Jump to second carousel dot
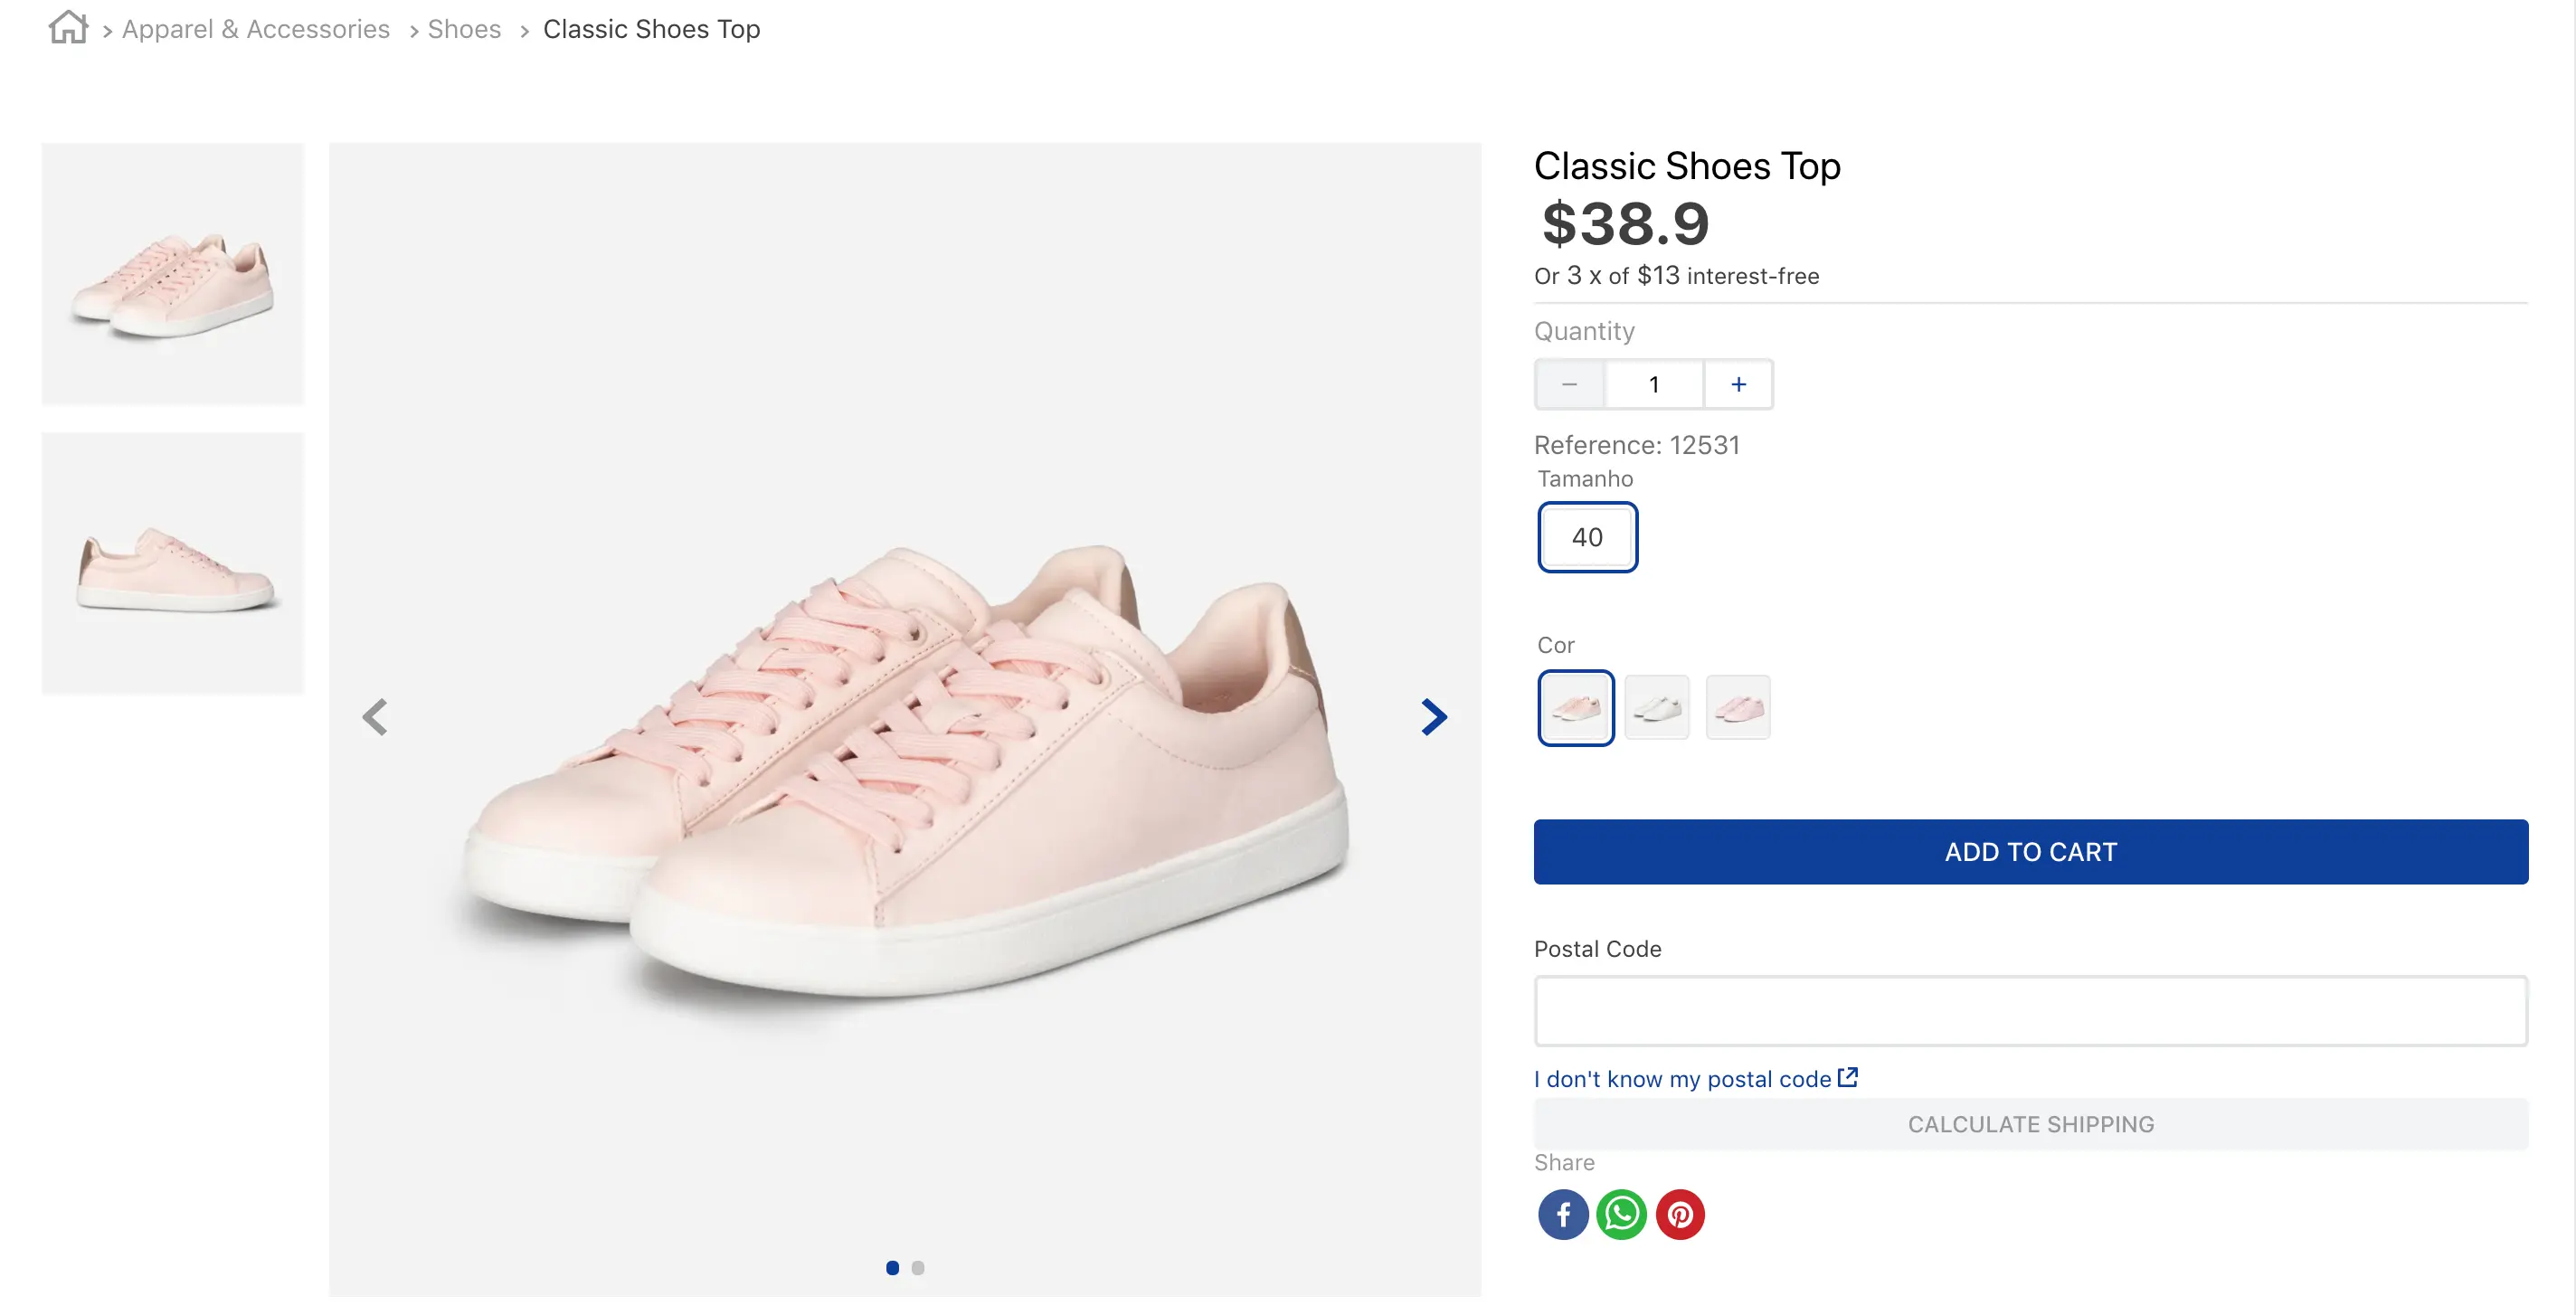The width and height of the screenshot is (2576, 1315). click(x=918, y=1268)
